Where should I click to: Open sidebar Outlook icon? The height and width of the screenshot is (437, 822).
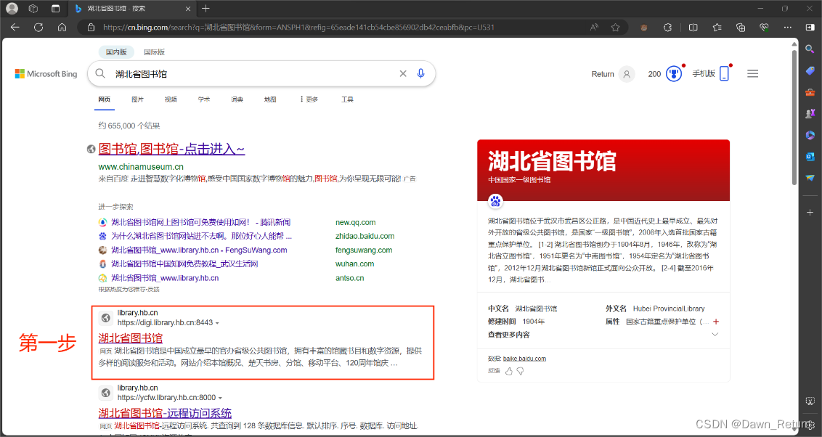[810, 156]
